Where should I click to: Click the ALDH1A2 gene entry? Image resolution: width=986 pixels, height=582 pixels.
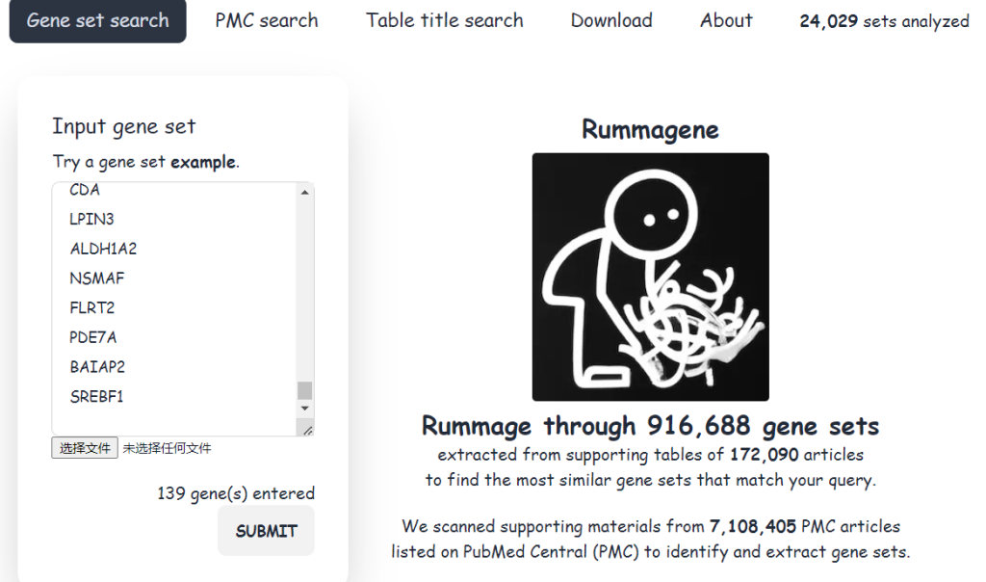tap(103, 249)
